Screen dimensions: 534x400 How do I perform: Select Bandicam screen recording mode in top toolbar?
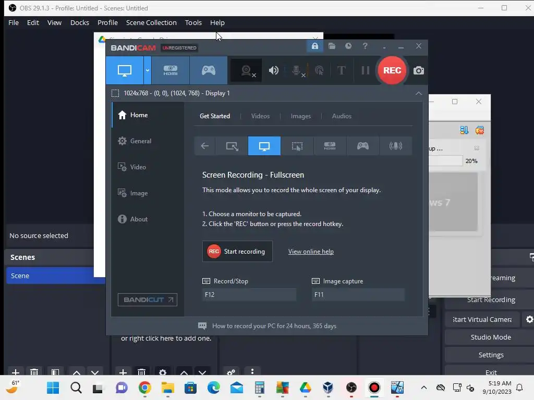click(x=124, y=70)
